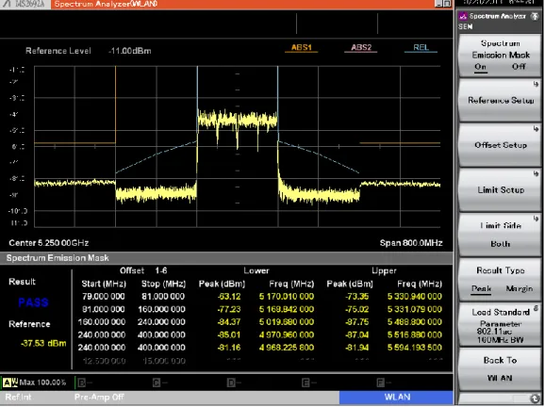545x407 pixels.
Task: Click the lower peak -81.16 value
Action: coord(229,348)
